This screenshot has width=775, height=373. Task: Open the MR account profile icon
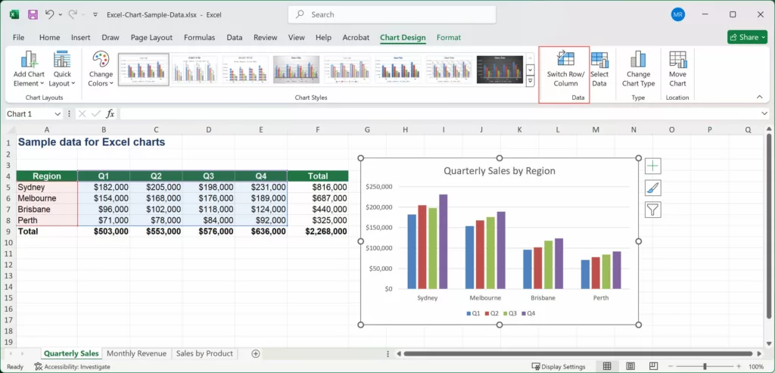coord(677,14)
